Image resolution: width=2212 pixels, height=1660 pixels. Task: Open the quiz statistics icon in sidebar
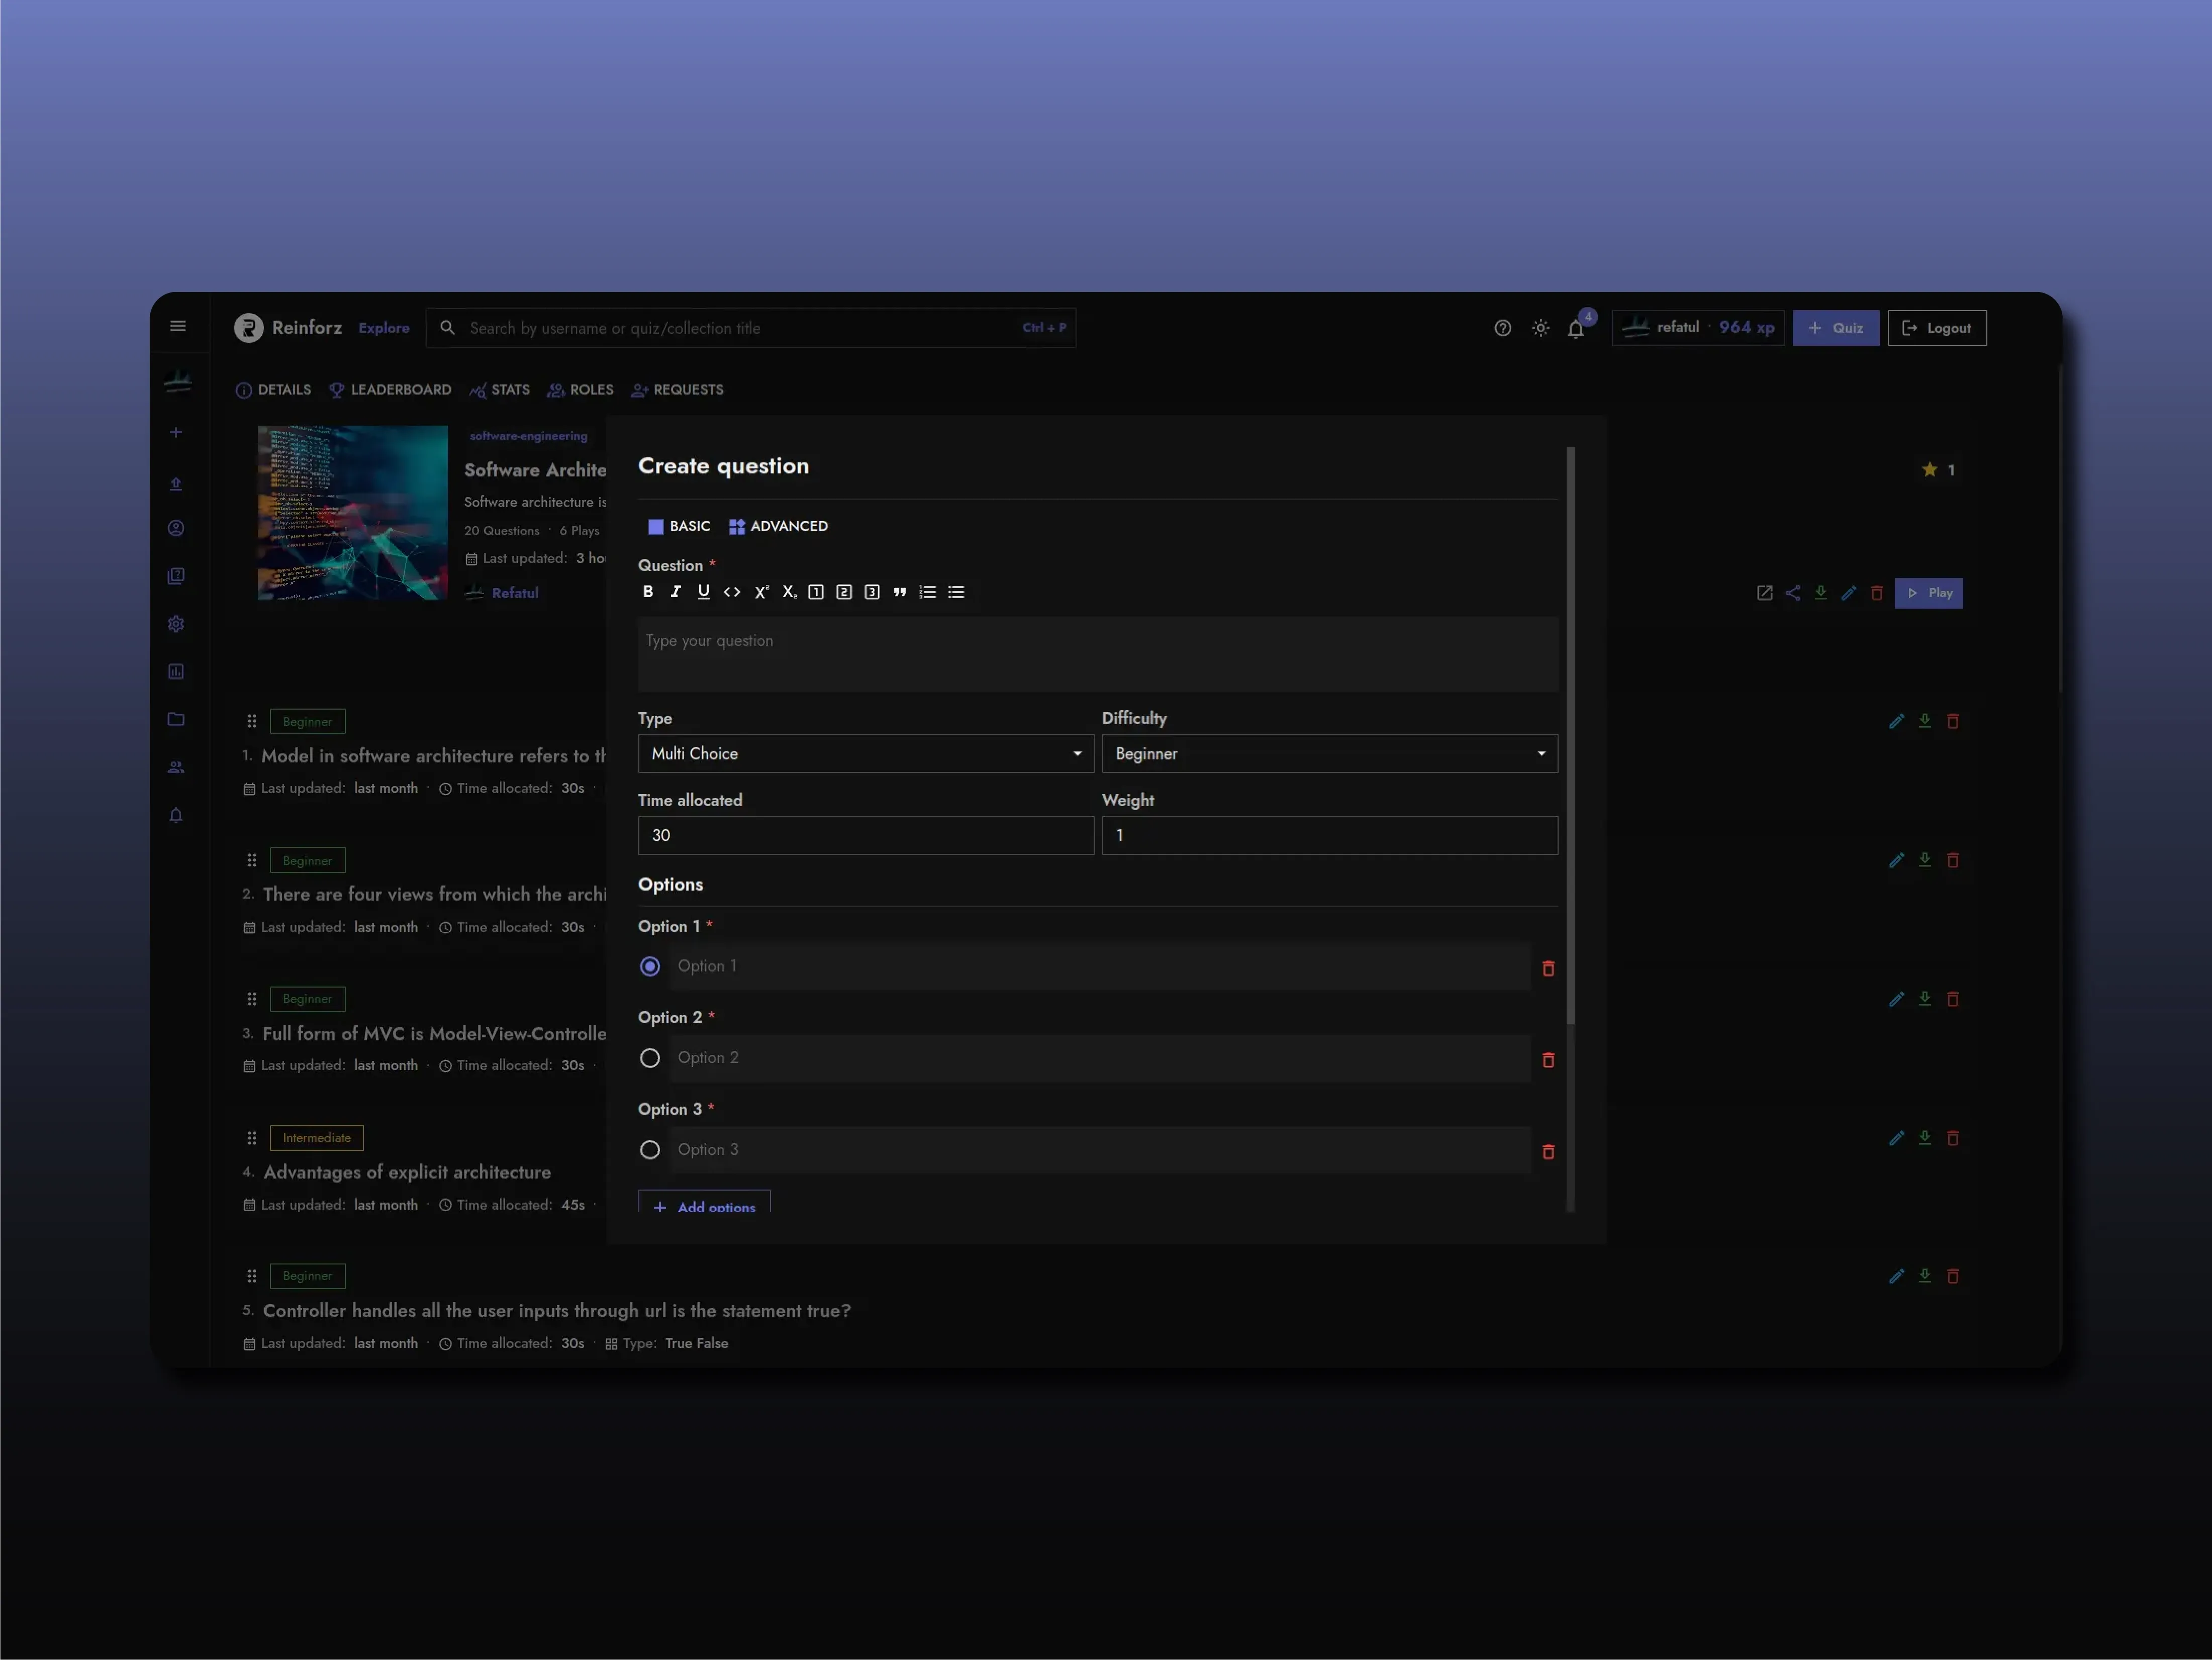(x=176, y=671)
